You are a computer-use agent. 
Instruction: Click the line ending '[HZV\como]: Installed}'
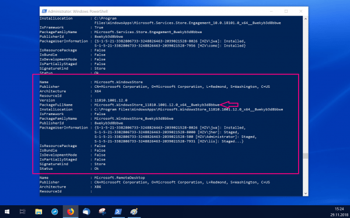tap(170, 45)
